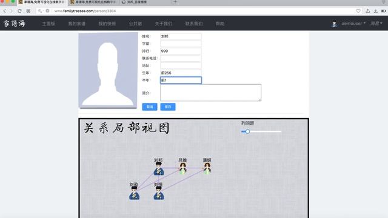Open the browser tab grid icon
The height and width of the screenshot is (218, 388).
(28, 11)
